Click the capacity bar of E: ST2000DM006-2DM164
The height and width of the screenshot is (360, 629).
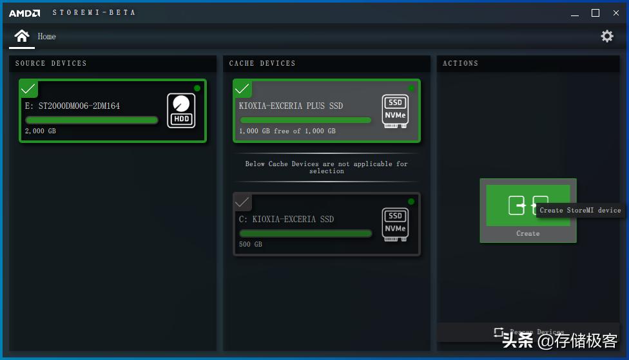92,120
